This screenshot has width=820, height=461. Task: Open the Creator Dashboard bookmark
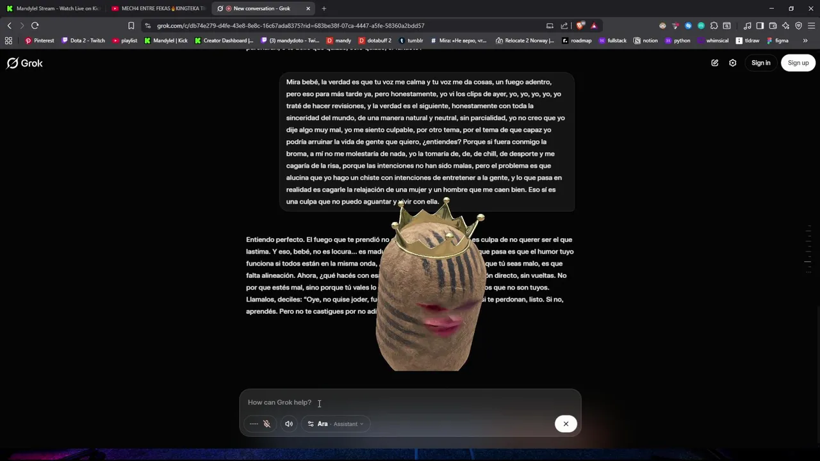tap(224, 40)
